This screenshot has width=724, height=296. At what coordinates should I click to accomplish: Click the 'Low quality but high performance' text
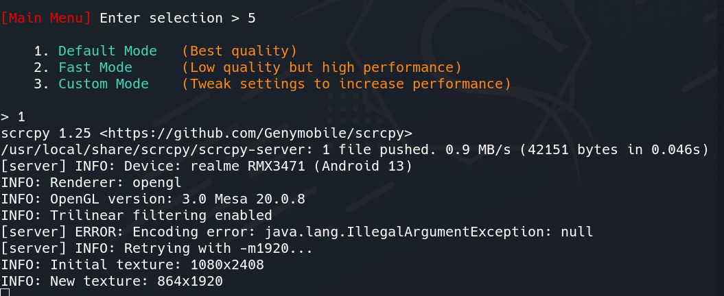[x=322, y=67]
